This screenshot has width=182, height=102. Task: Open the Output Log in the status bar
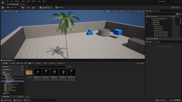[x=18, y=100]
